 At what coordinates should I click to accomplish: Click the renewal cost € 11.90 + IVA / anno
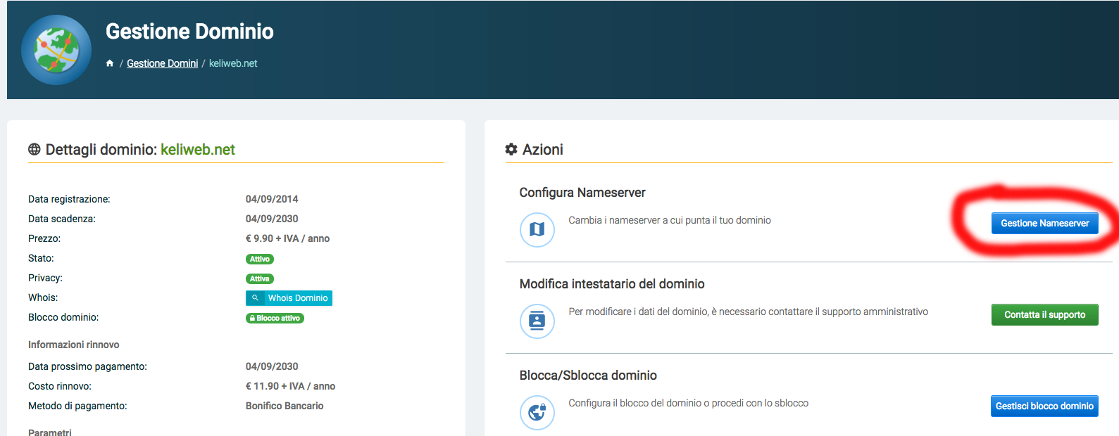click(290, 386)
